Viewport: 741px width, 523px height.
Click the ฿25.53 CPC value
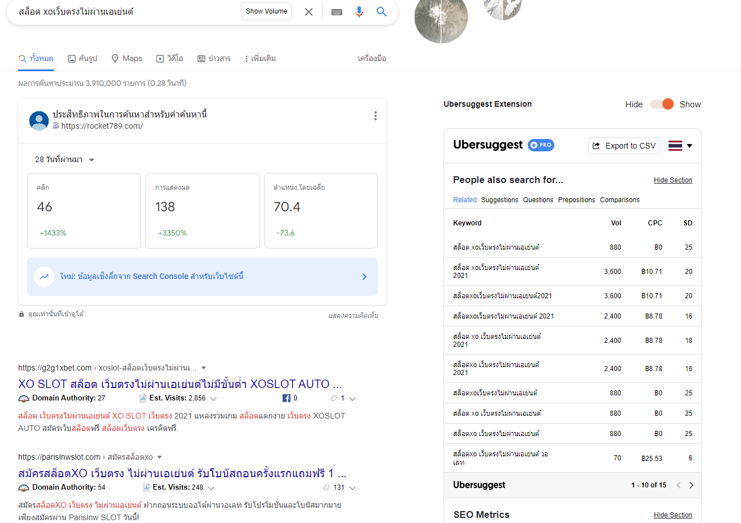point(652,459)
